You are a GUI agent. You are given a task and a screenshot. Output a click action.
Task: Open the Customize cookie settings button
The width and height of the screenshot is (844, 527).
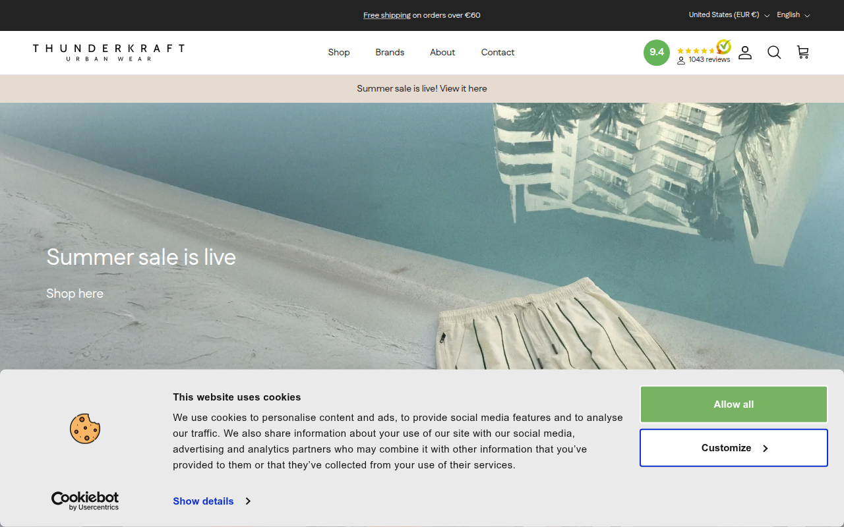click(734, 448)
